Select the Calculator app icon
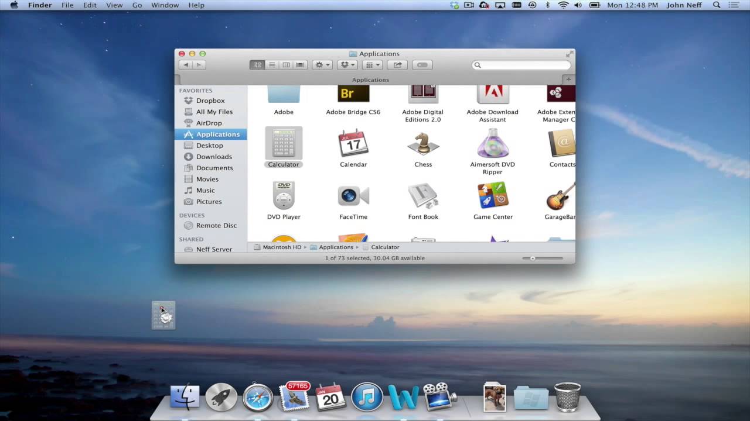The width and height of the screenshot is (750, 421). (284, 143)
